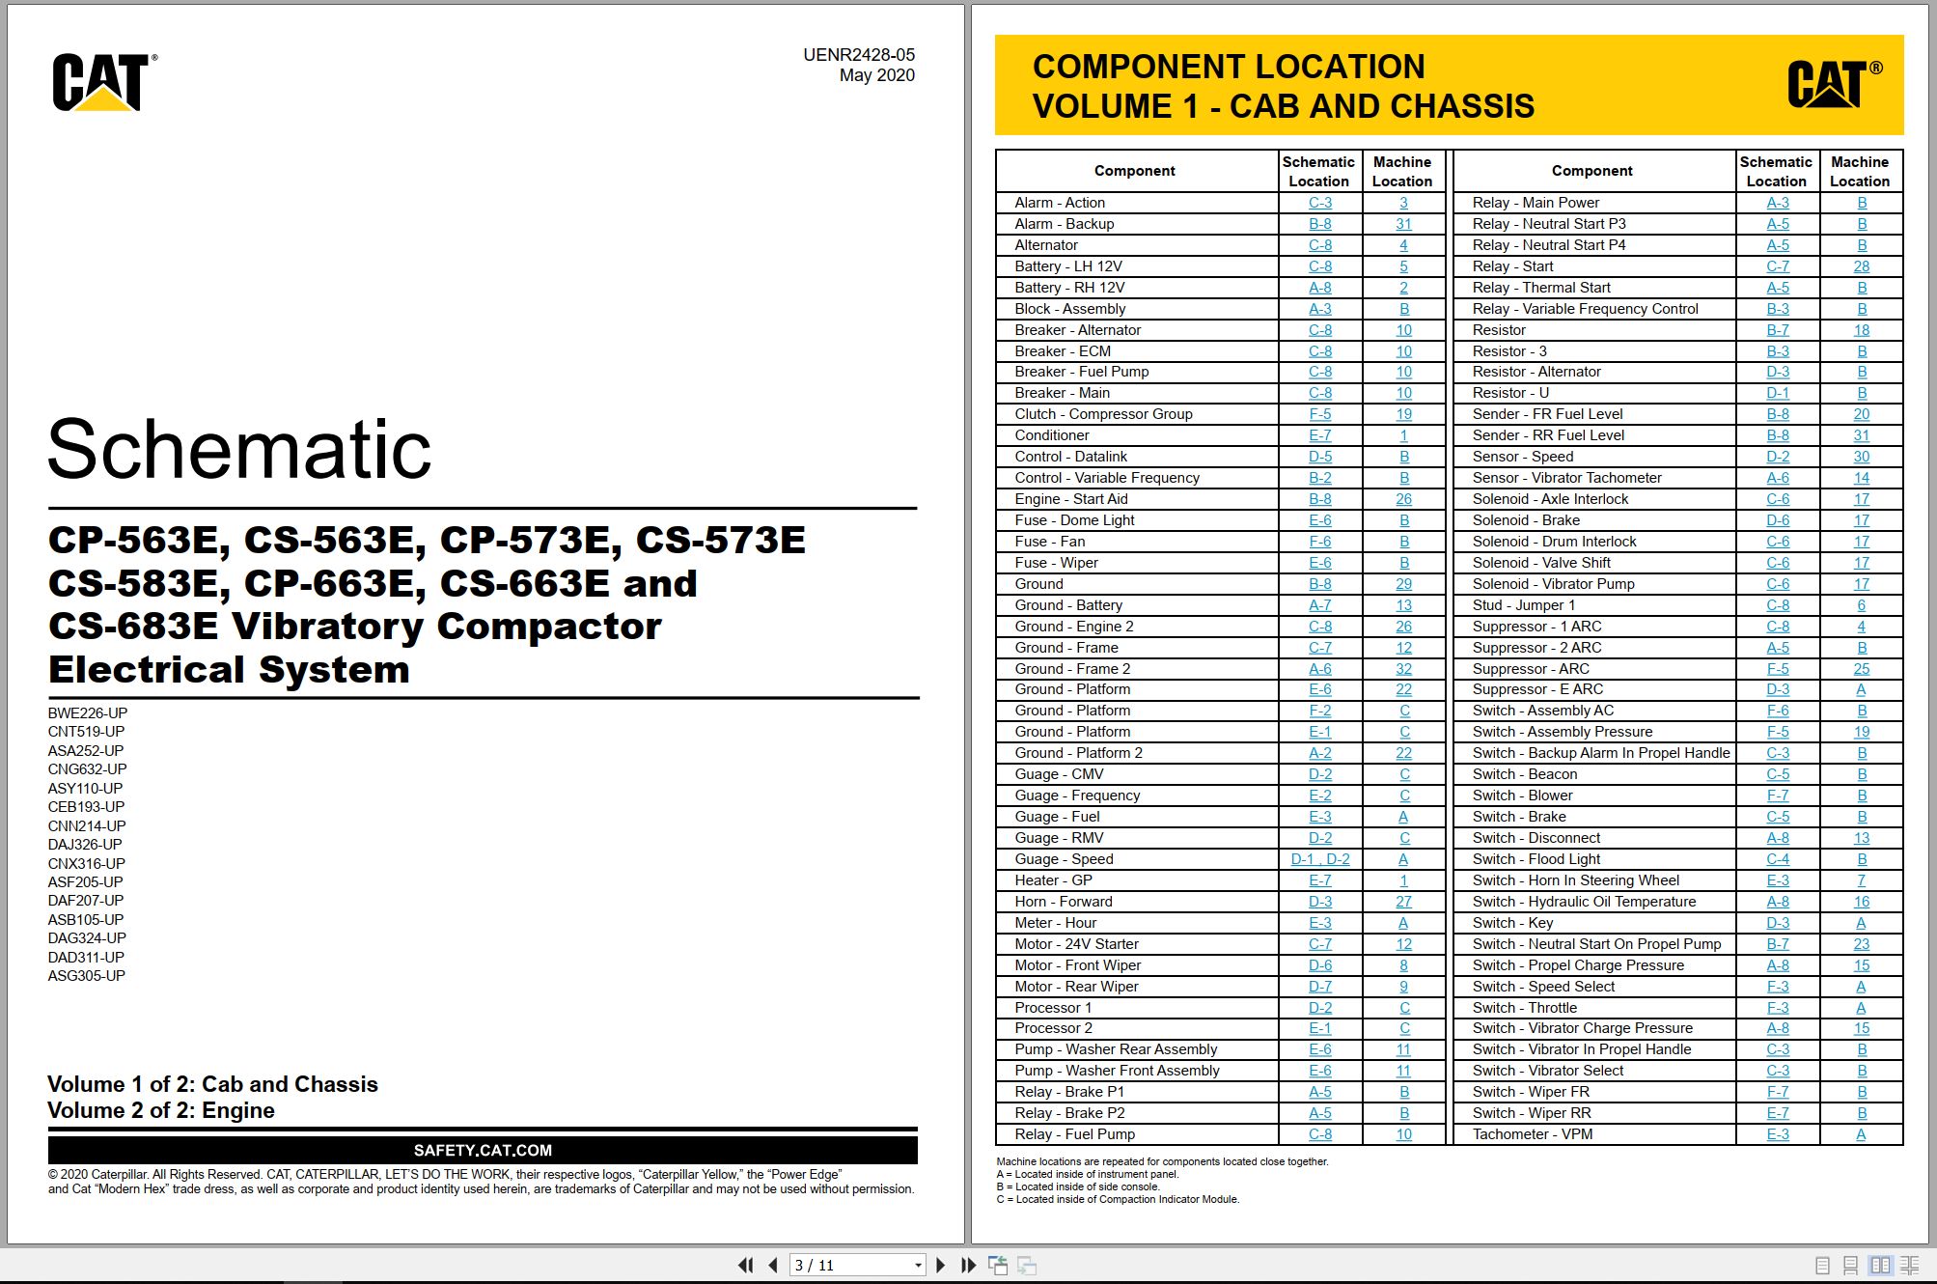Select the 'BWE226-UP' serial prefix text
The image size is (1937, 1284).
pos(88,713)
